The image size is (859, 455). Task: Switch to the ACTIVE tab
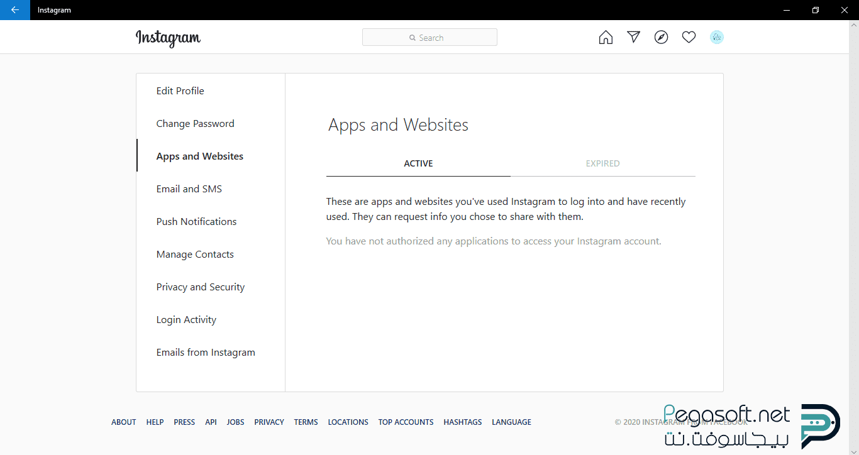[x=418, y=163]
